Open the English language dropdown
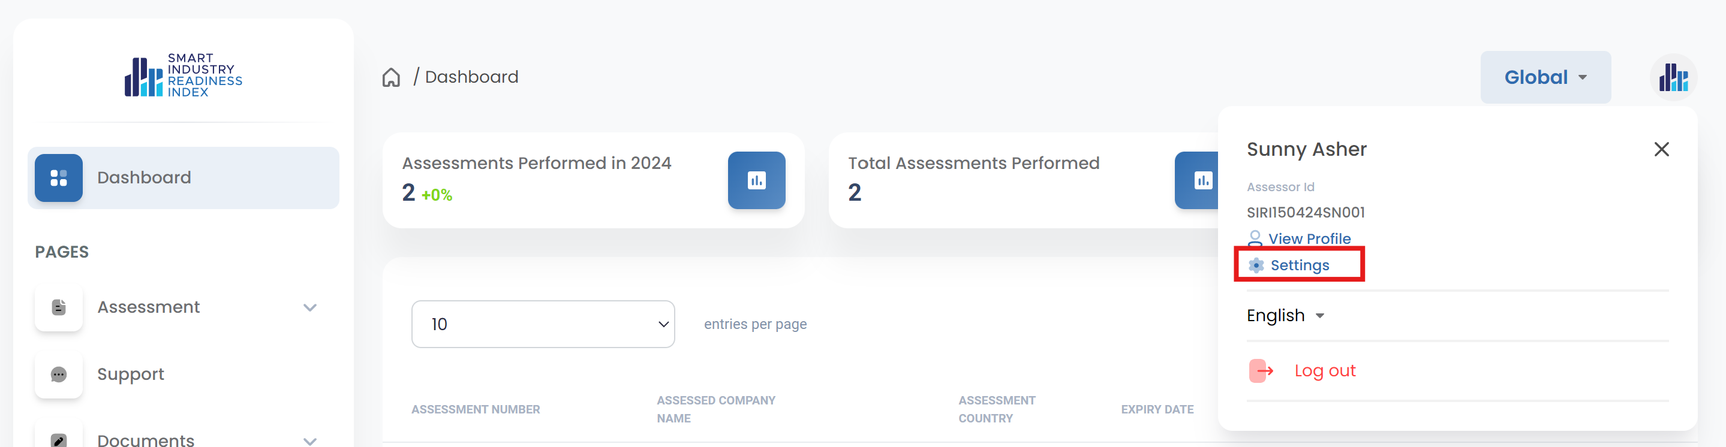 [1285, 315]
